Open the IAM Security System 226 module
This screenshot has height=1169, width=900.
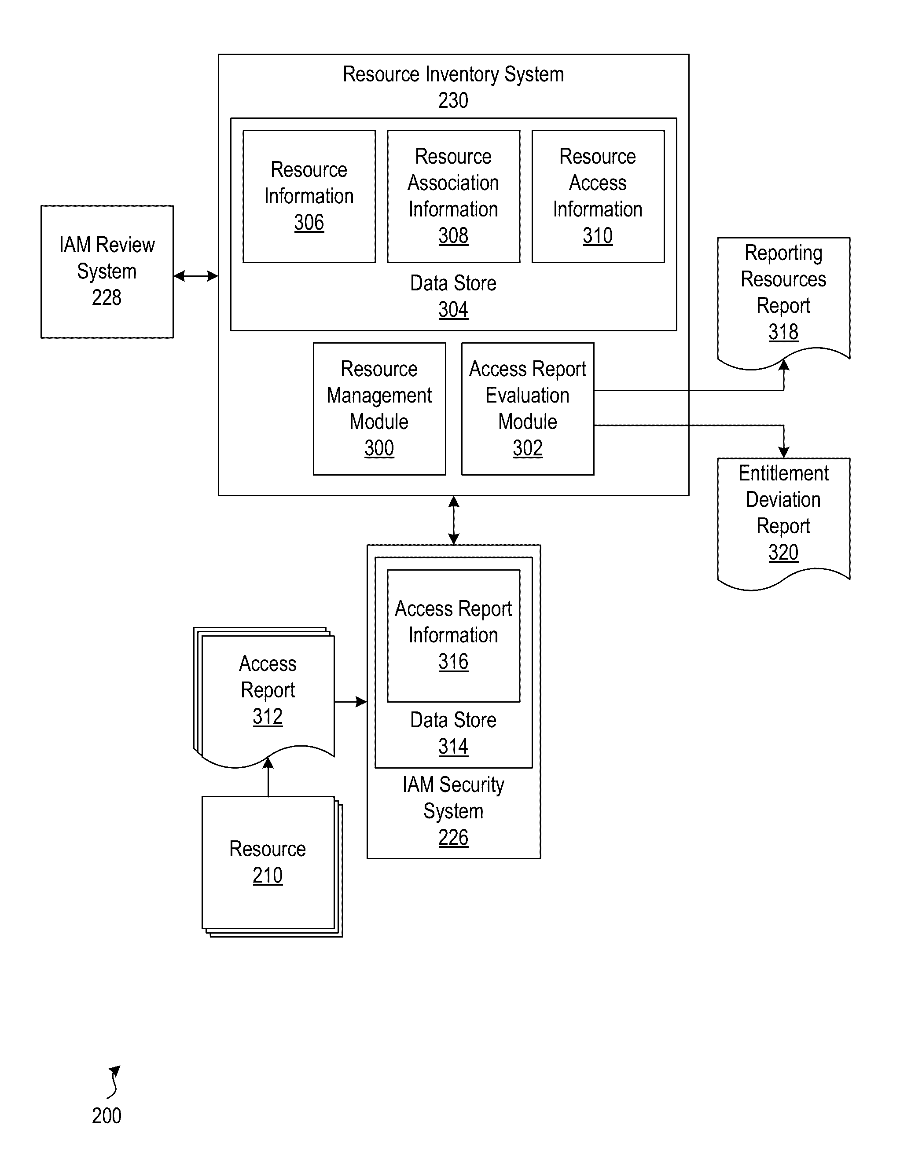[x=464, y=793]
